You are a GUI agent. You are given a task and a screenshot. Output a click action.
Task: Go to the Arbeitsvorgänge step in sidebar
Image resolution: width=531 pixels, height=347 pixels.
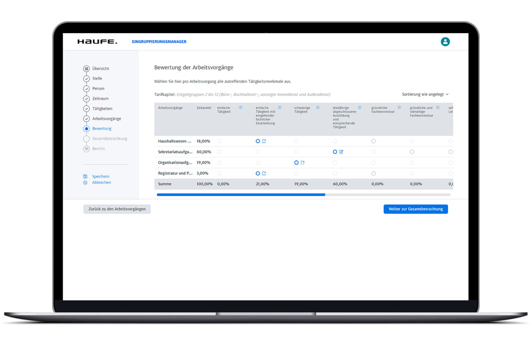[x=107, y=119]
